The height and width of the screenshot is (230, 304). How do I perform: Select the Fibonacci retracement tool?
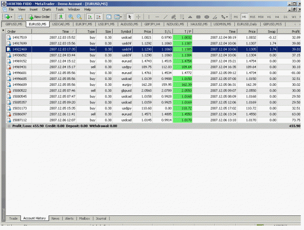[x=182, y=17]
